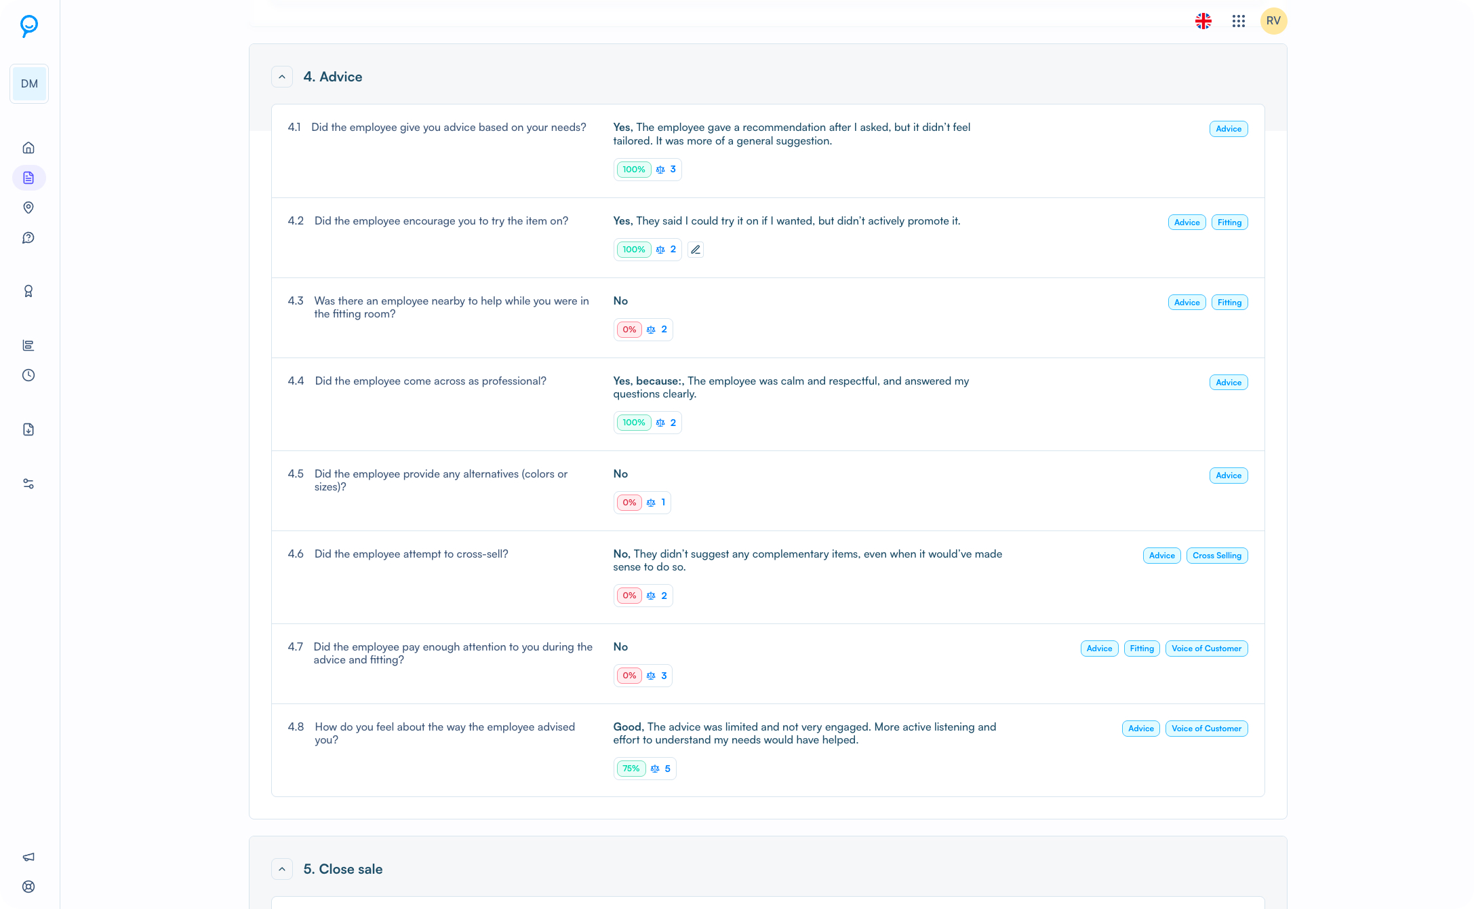The image size is (1474, 909).
Task: Click the Advice tag on question 4.6
Action: pyautogui.click(x=1161, y=556)
